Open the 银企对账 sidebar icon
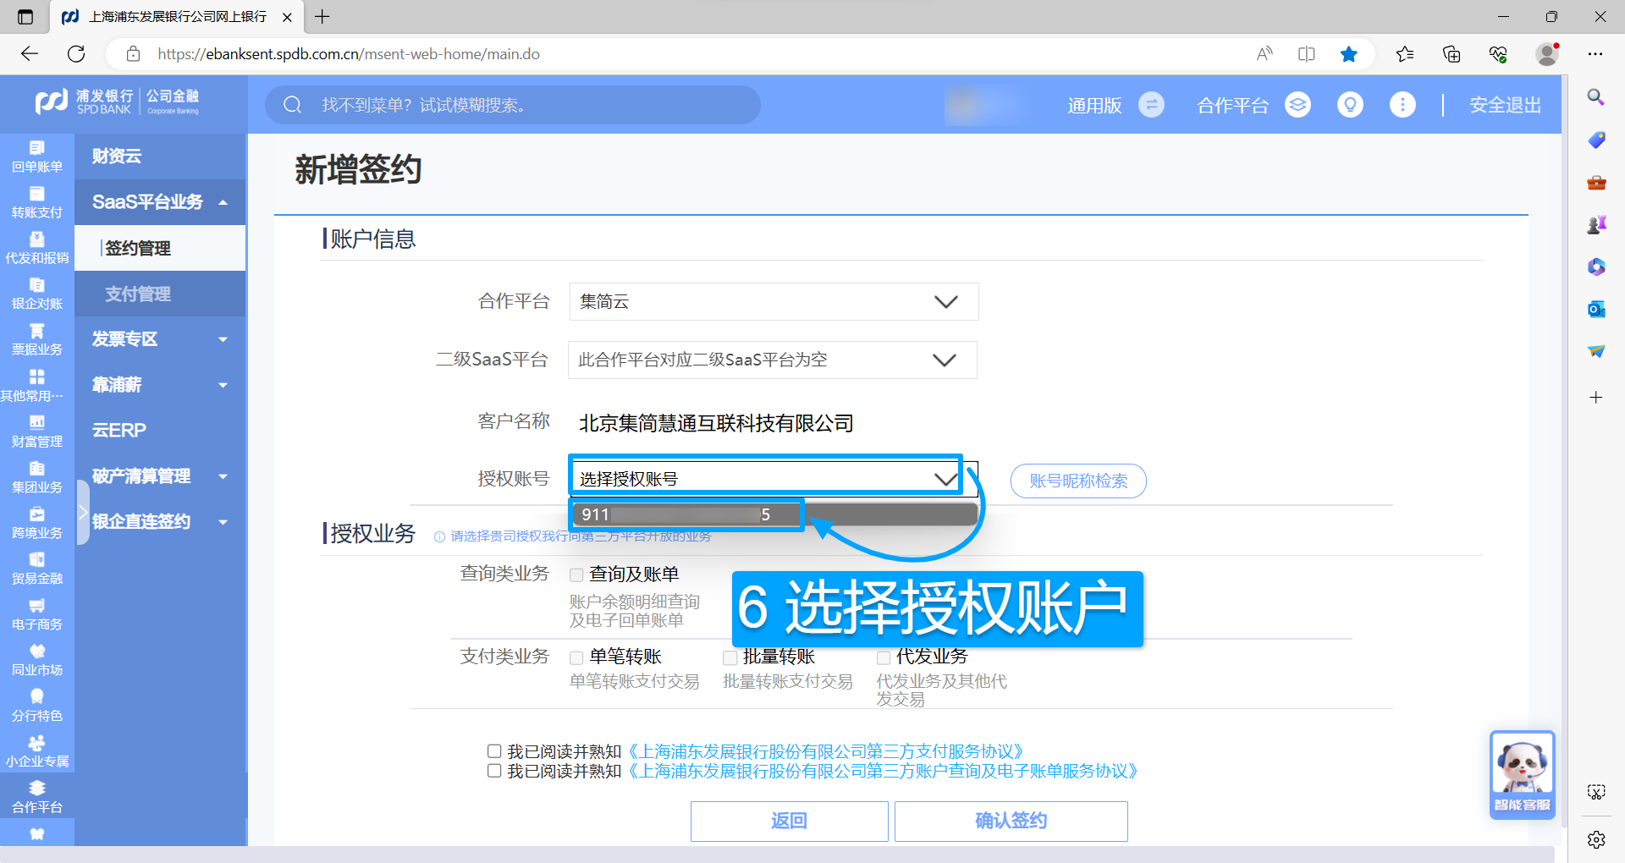Viewport: 1625px width, 863px height. [37, 294]
